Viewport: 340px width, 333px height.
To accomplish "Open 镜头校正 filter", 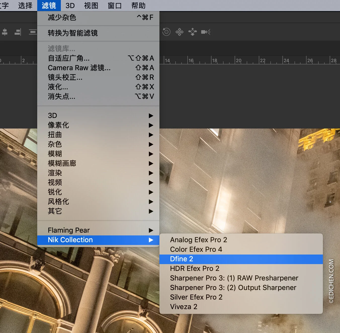I will pyautogui.click(x=98, y=77).
